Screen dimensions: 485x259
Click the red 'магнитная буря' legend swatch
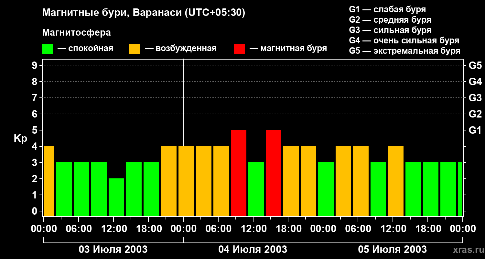[239, 49]
